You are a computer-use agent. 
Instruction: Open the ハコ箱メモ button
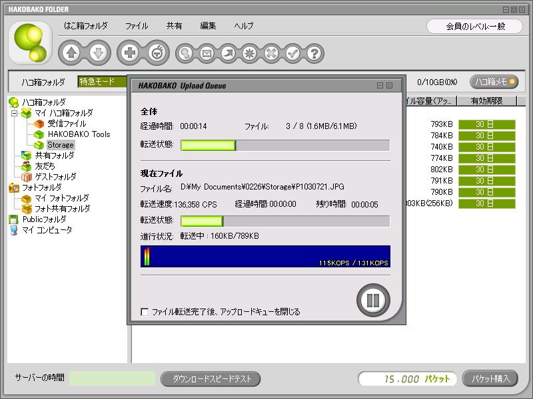click(x=494, y=82)
